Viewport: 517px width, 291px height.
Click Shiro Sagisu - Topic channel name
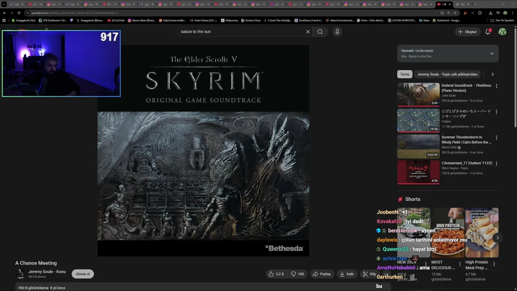[x=455, y=168]
